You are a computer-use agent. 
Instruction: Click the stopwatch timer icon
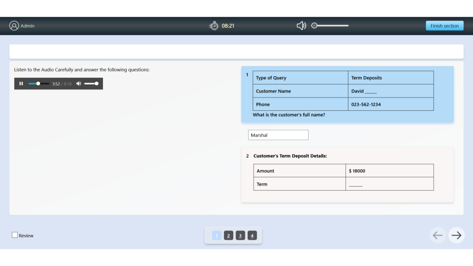pyautogui.click(x=213, y=25)
